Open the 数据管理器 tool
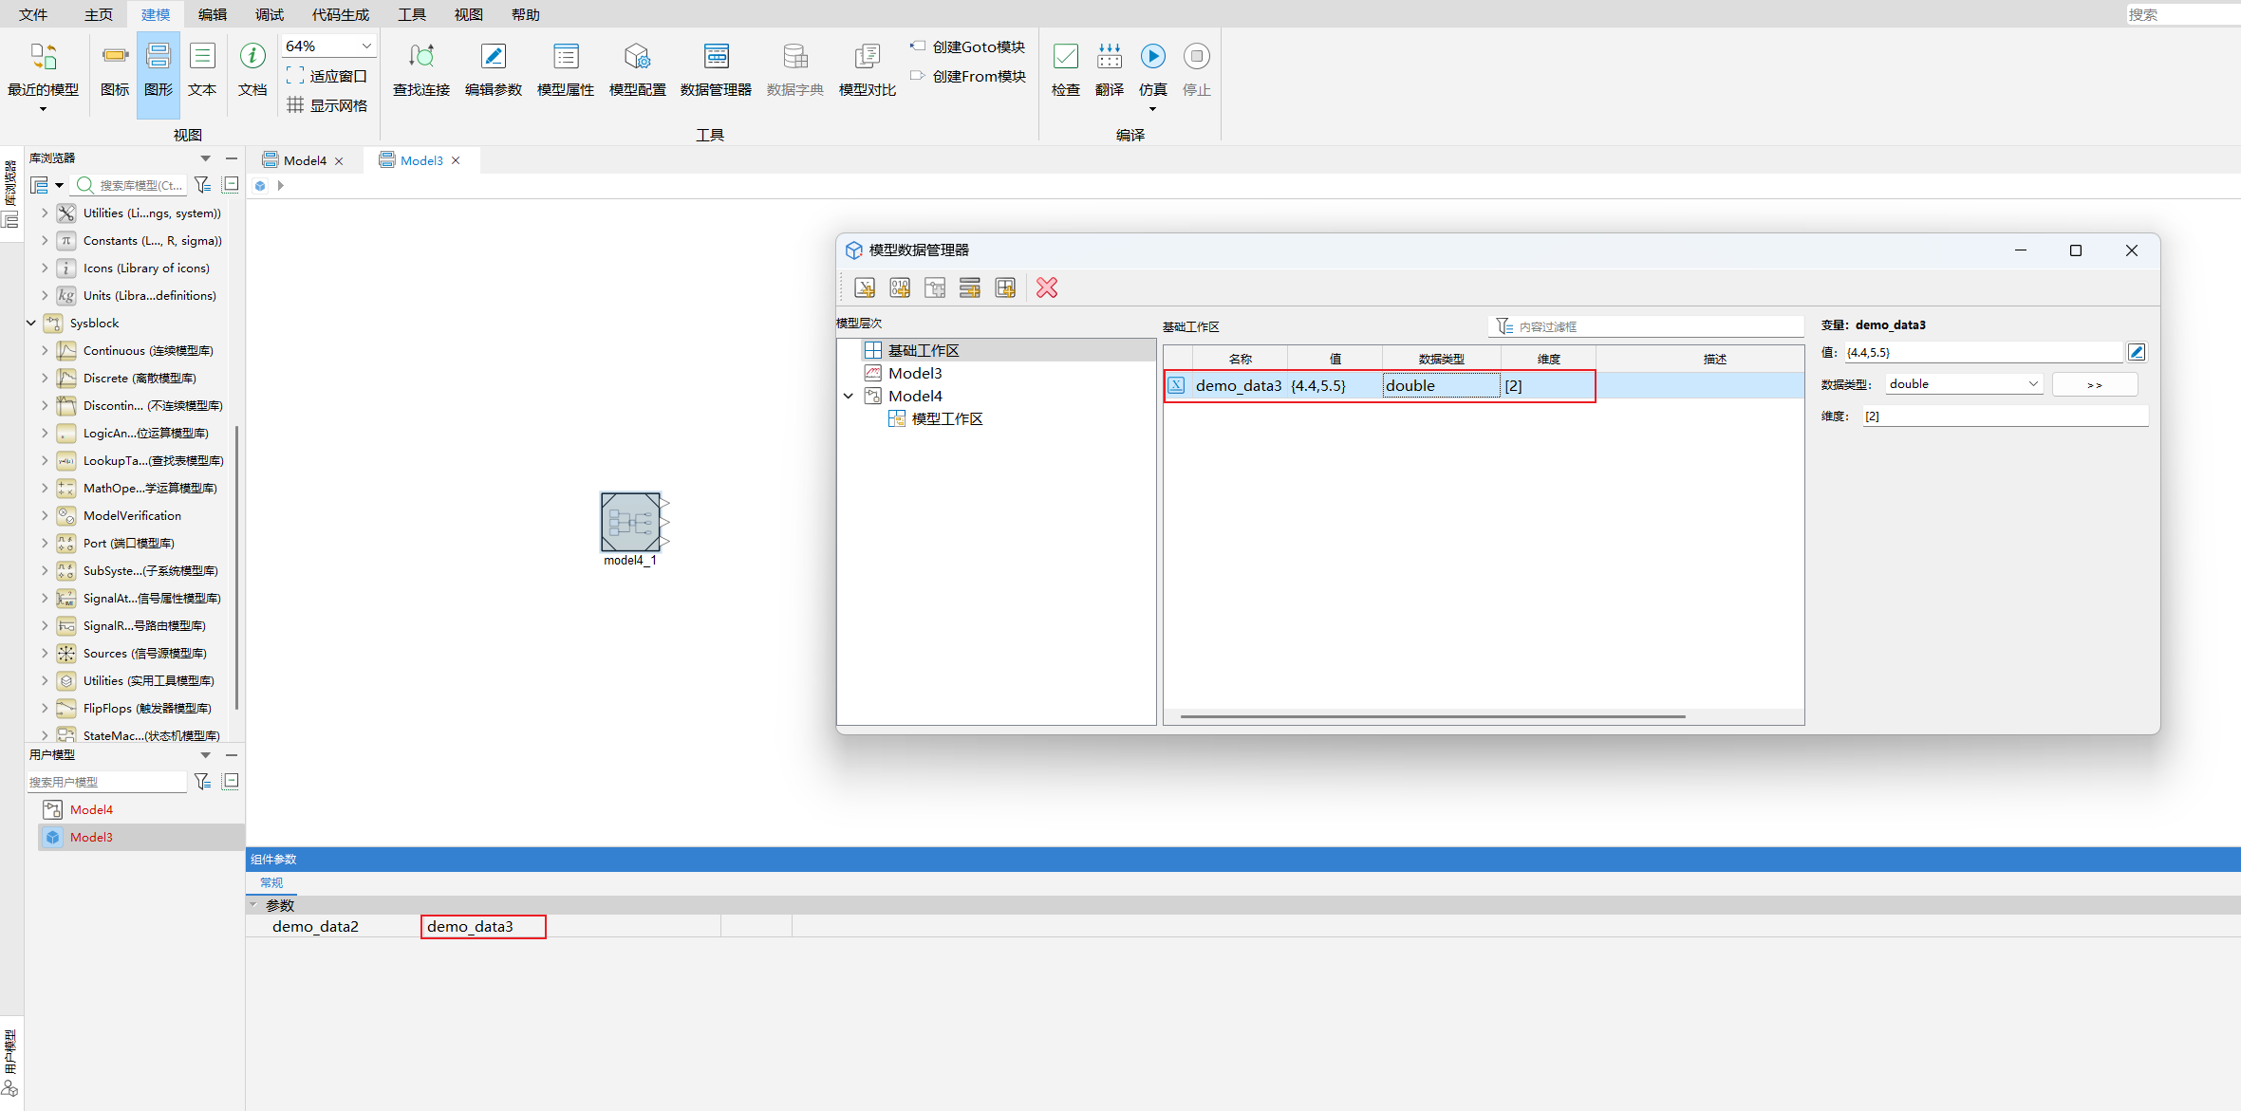This screenshot has width=2241, height=1111. (716, 57)
